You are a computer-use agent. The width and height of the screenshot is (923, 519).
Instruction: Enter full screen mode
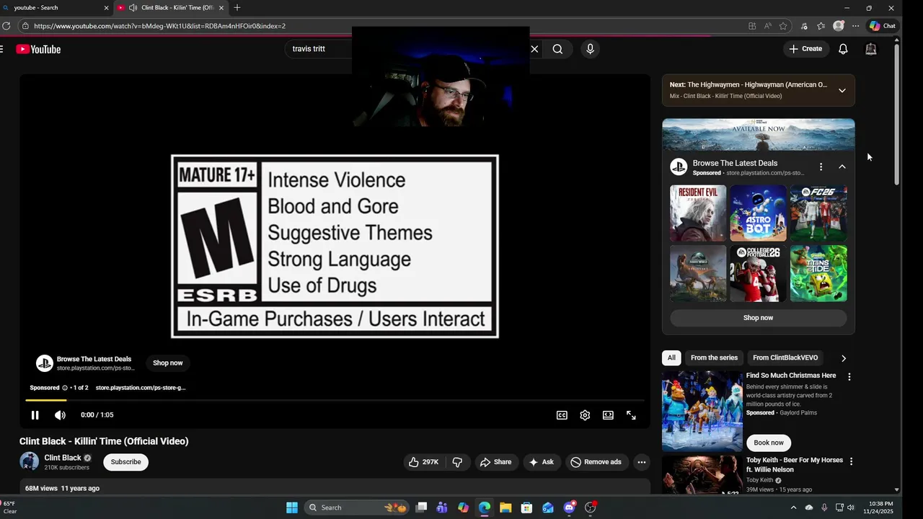click(631, 415)
